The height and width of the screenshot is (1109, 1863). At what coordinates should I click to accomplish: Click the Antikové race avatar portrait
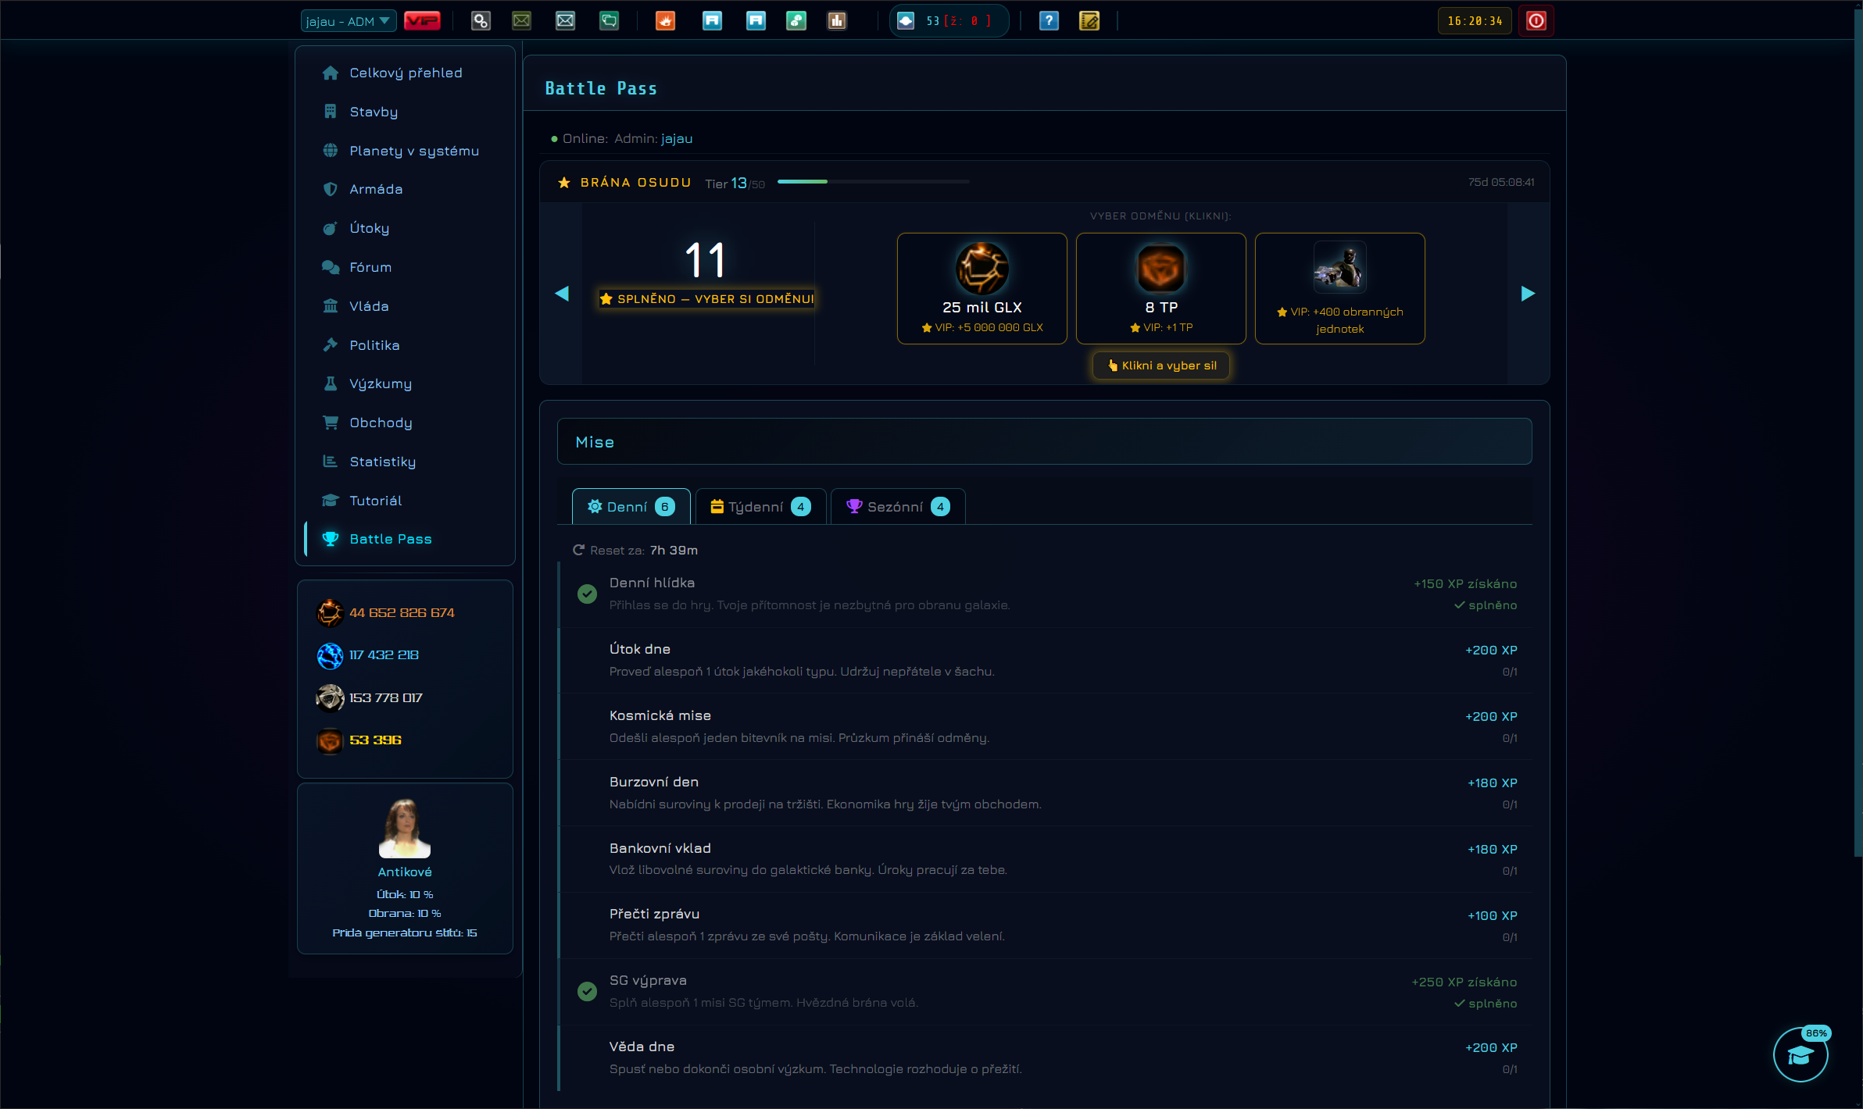click(x=405, y=828)
